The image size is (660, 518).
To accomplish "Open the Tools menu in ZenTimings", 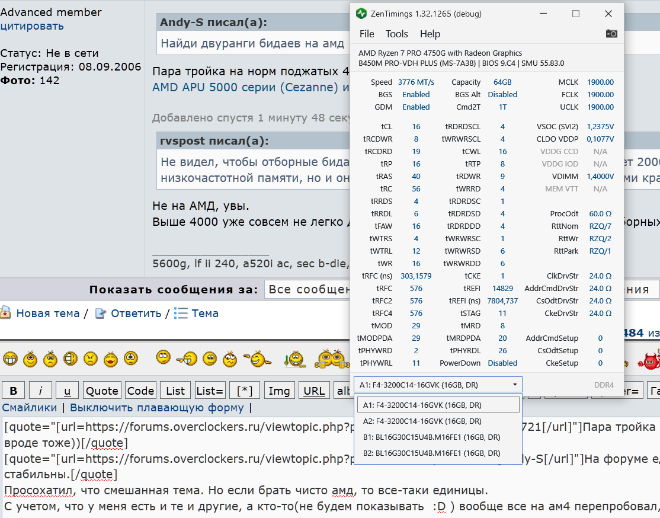I will (x=396, y=34).
